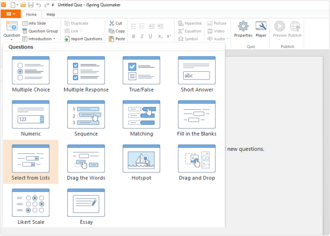The width and height of the screenshot is (330, 236).
Task: Click the Duplicate button
Action: click(x=76, y=23)
